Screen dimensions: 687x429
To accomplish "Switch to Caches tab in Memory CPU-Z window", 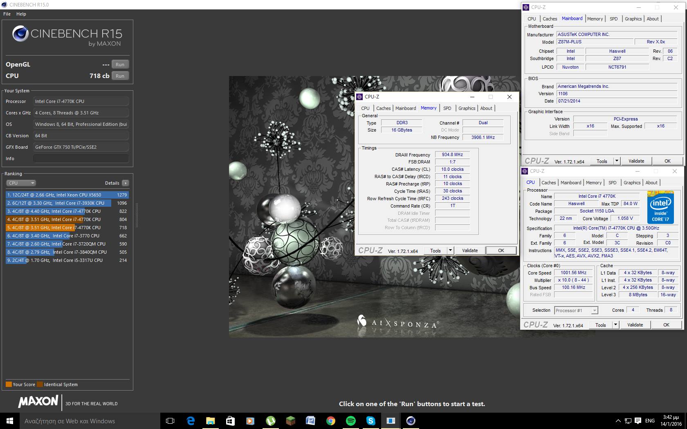I will click(x=384, y=108).
